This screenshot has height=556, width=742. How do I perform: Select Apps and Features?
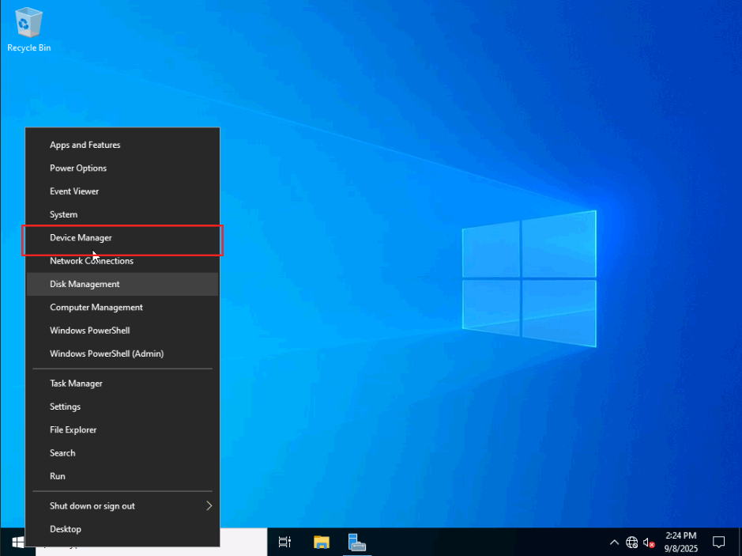click(x=85, y=145)
